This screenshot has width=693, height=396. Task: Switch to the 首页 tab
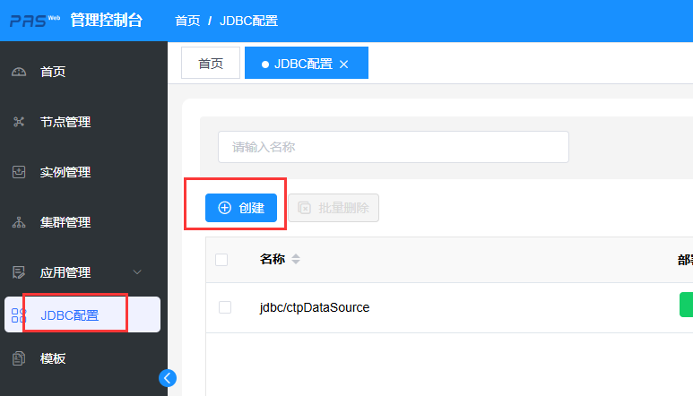point(211,63)
